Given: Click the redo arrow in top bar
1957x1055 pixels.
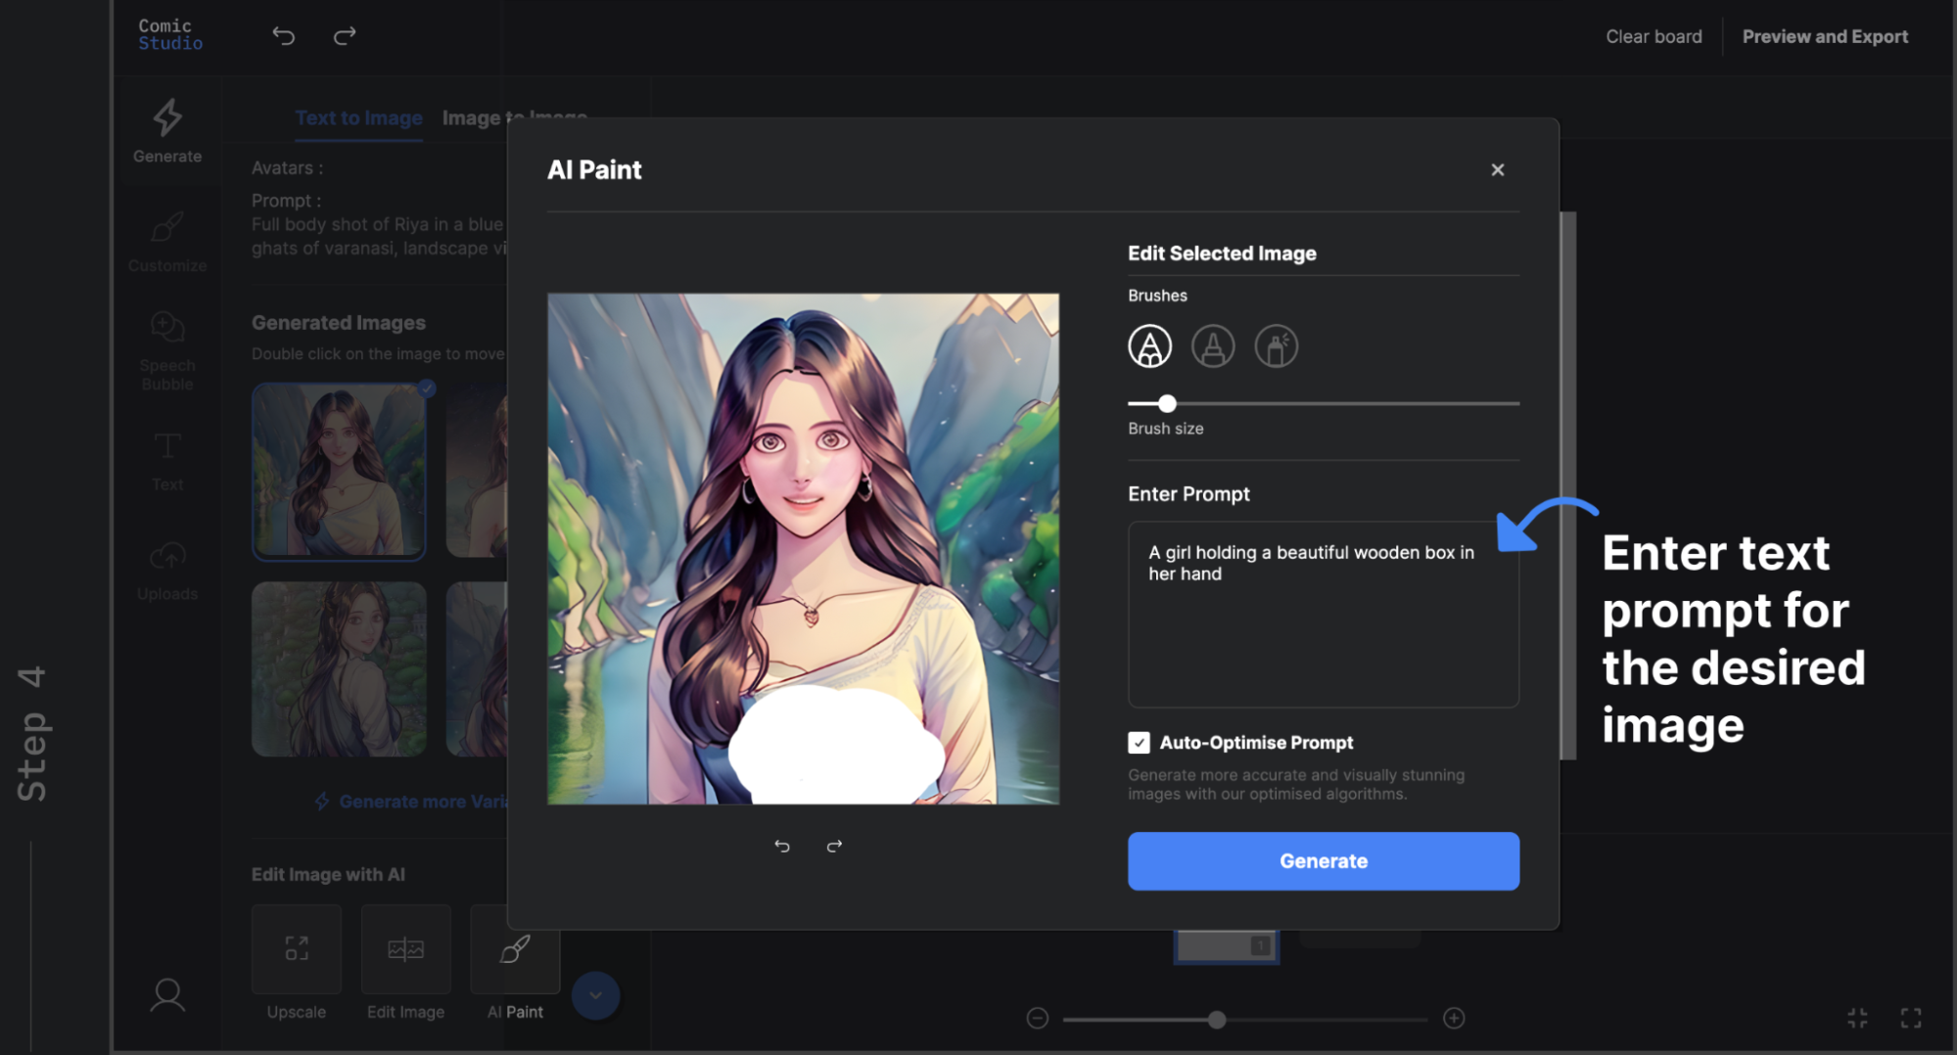Looking at the screenshot, I should (345, 36).
